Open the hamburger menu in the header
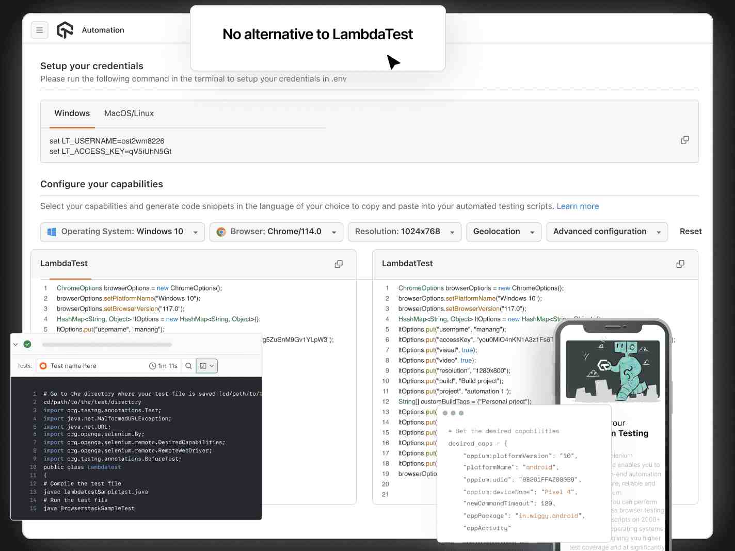The height and width of the screenshot is (551, 735). [x=39, y=30]
